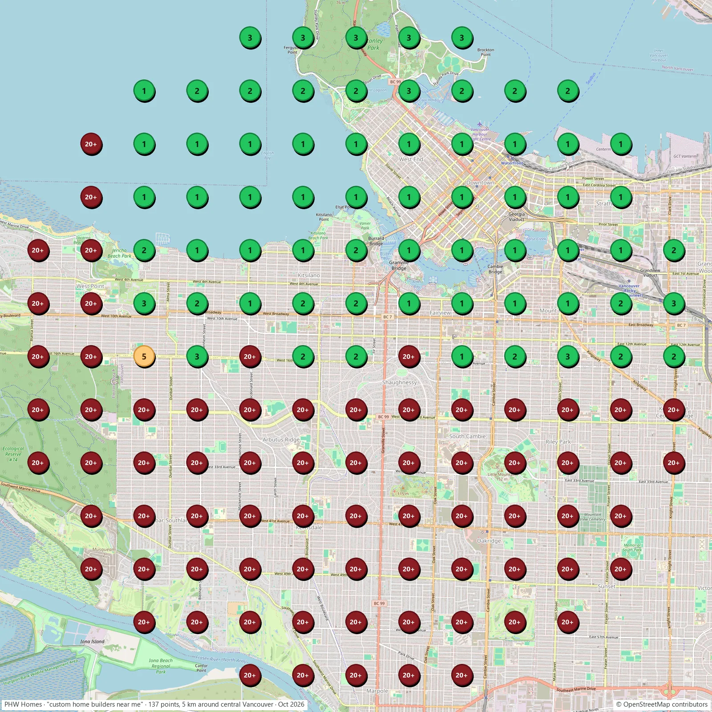Click the Shaughnessy neighbourhood label
The width and height of the screenshot is (712, 712).
(400, 383)
